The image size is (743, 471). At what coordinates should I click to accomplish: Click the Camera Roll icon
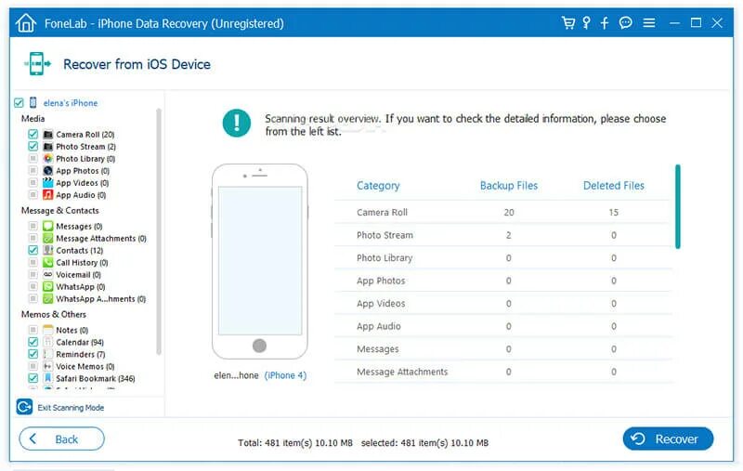coord(48,135)
